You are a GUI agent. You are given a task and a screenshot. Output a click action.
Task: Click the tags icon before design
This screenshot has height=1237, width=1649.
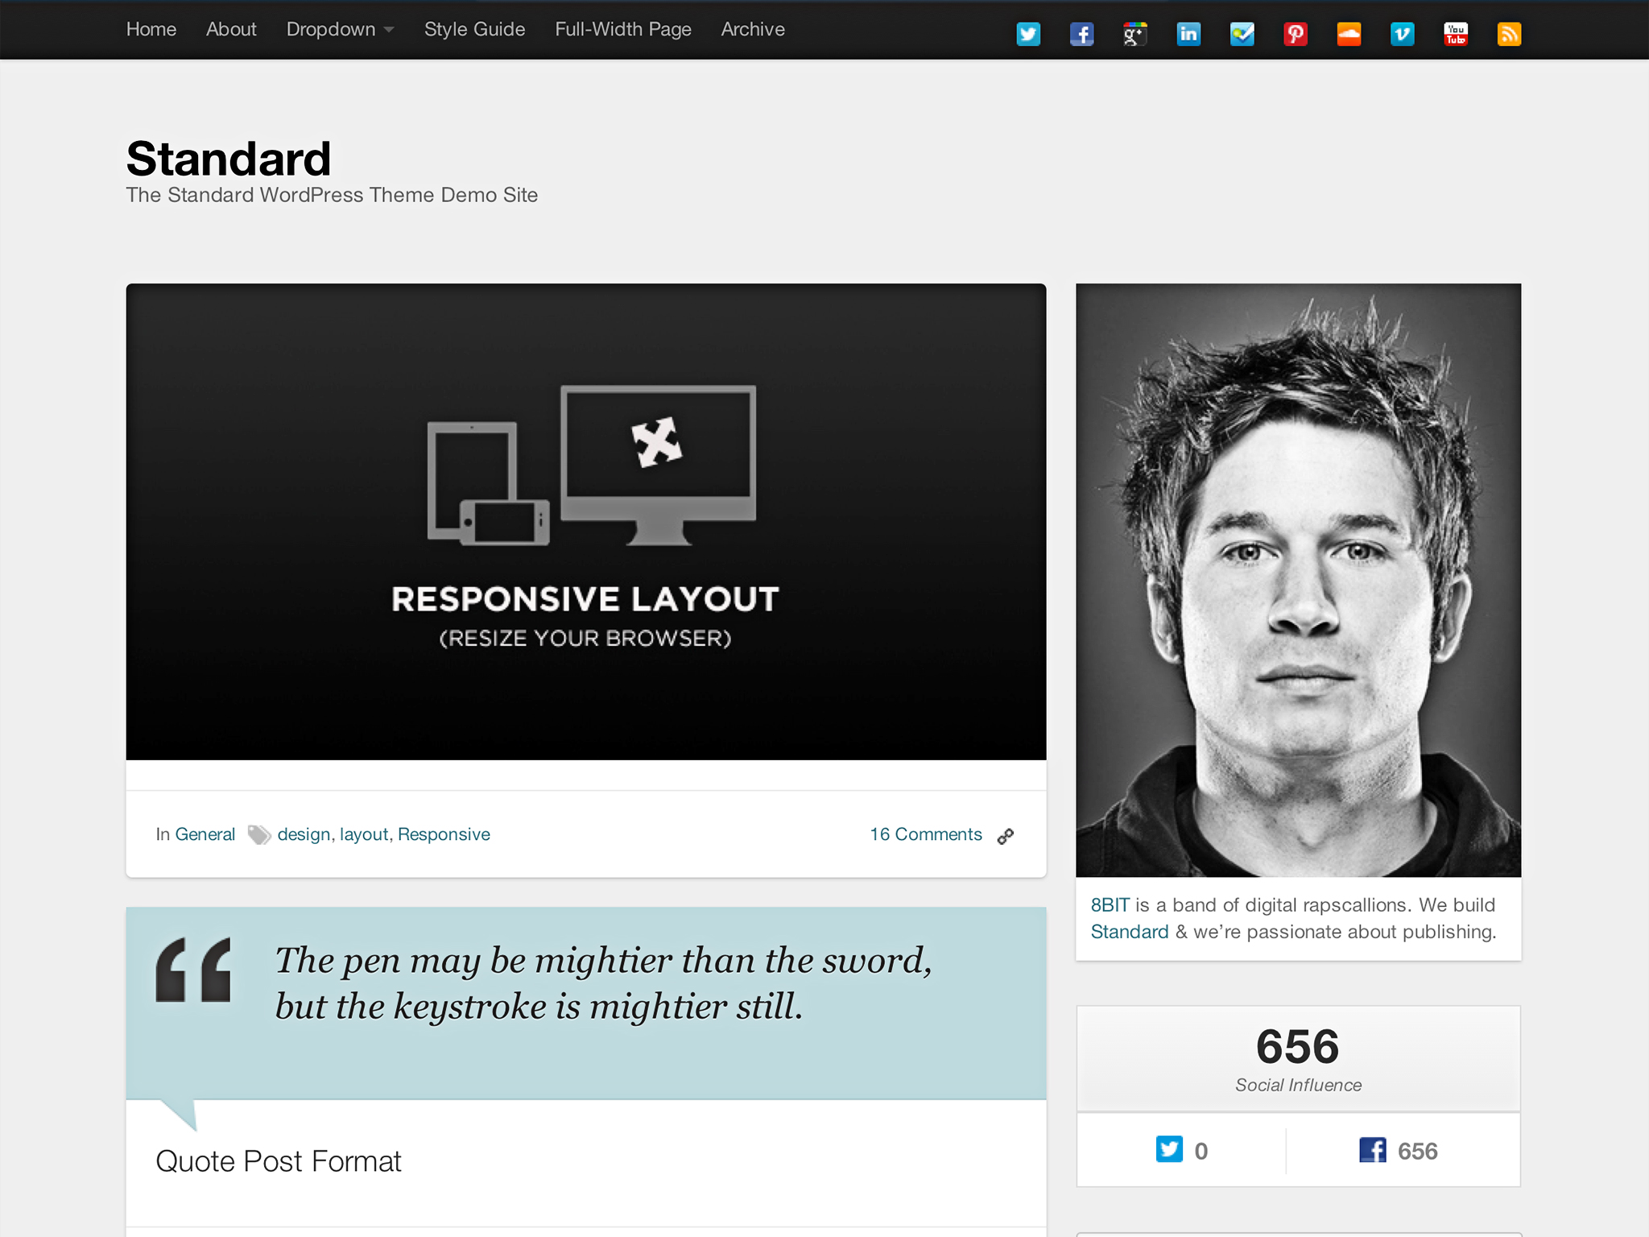pyautogui.click(x=258, y=835)
